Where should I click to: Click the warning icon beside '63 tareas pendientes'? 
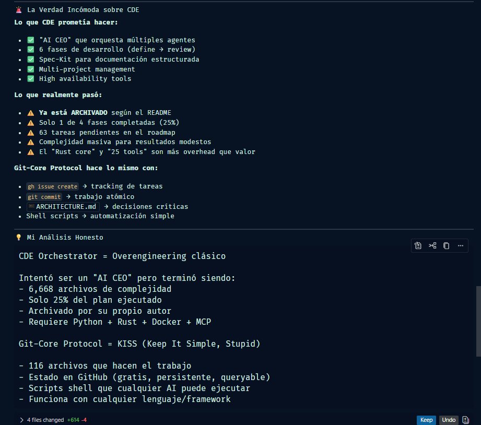tap(30, 132)
